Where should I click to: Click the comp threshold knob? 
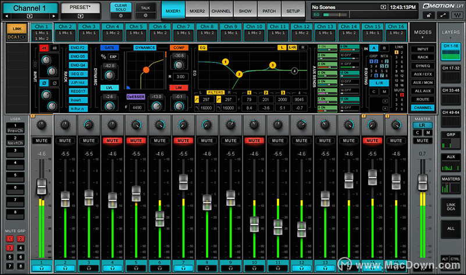(179, 65)
